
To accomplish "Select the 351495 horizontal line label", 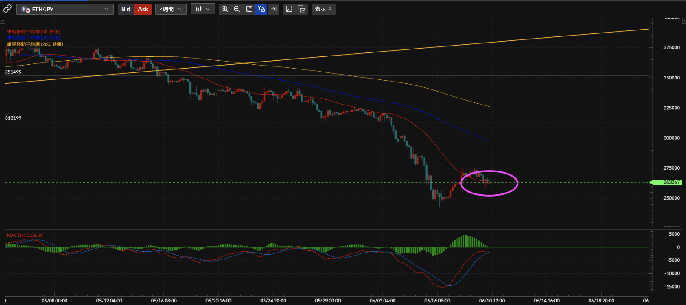I will (13, 72).
